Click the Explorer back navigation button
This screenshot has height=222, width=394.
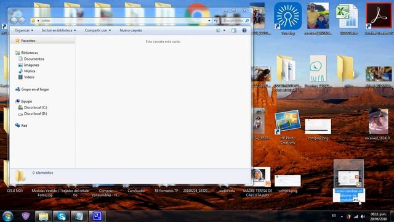pos(14,20)
